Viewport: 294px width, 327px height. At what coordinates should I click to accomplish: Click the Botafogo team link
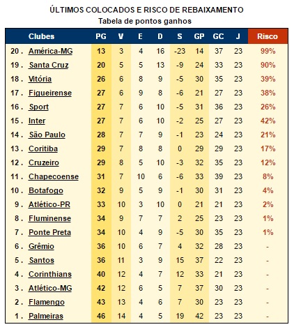pos(46,190)
